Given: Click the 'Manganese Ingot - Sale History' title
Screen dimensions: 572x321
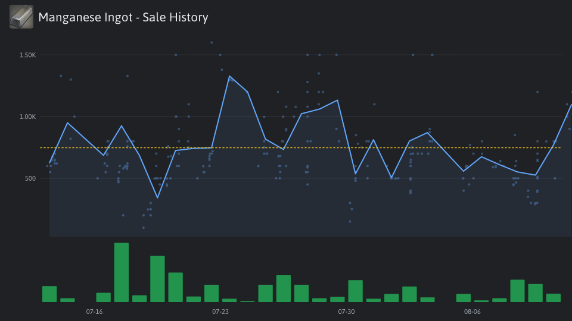Looking at the screenshot, I should [x=123, y=17].
